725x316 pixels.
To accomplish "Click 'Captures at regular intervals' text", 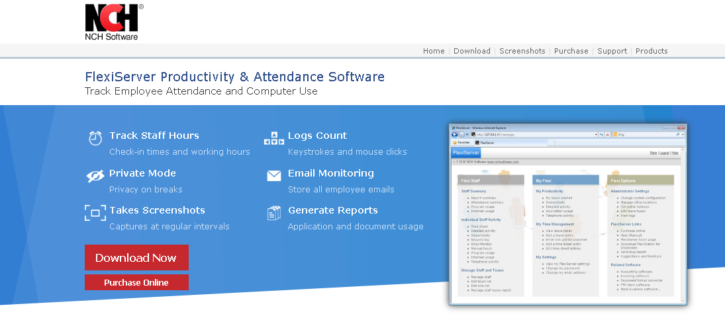I will [169, 226].
